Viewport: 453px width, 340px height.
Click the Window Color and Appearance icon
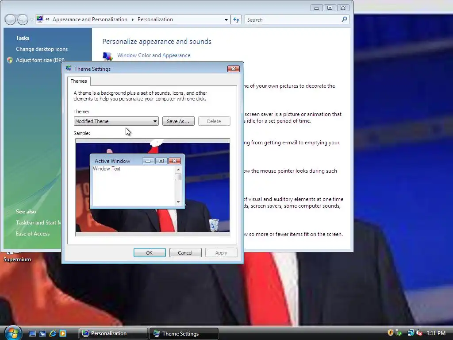coord(107,56)
